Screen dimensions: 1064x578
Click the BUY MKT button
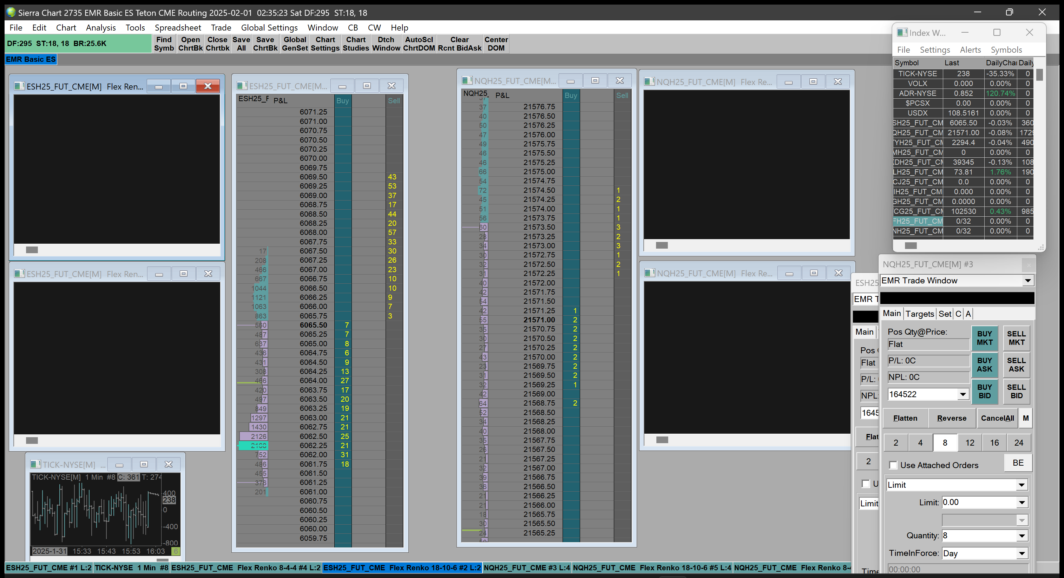click(x=984, y=339)
